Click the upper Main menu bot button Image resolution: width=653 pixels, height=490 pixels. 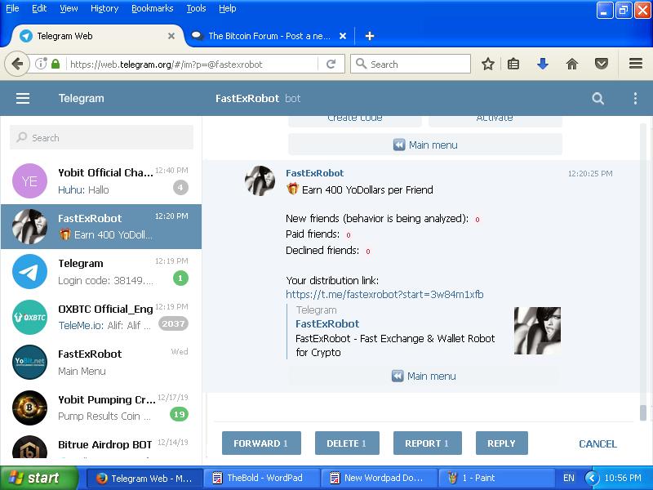tap(425, 145)
